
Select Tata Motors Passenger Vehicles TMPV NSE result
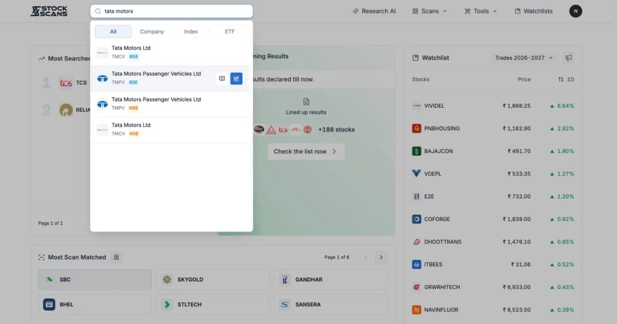(x=170, y=104)
